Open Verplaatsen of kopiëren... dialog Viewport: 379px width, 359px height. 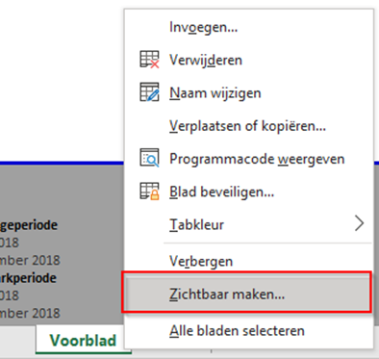click(247, 126)
